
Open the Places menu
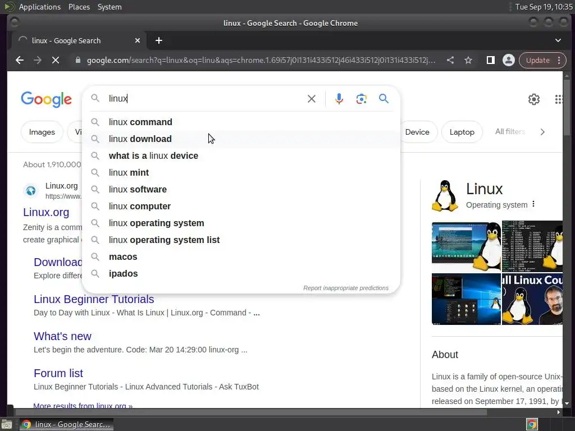[x=79, y=7]
